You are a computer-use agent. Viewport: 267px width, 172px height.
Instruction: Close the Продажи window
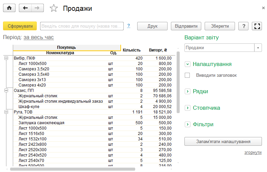(263, 8)
